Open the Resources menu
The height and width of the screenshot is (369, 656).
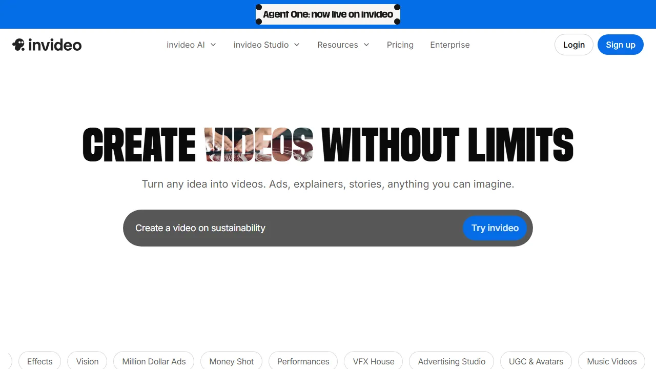pyautogui.click(x=343, y=45)
